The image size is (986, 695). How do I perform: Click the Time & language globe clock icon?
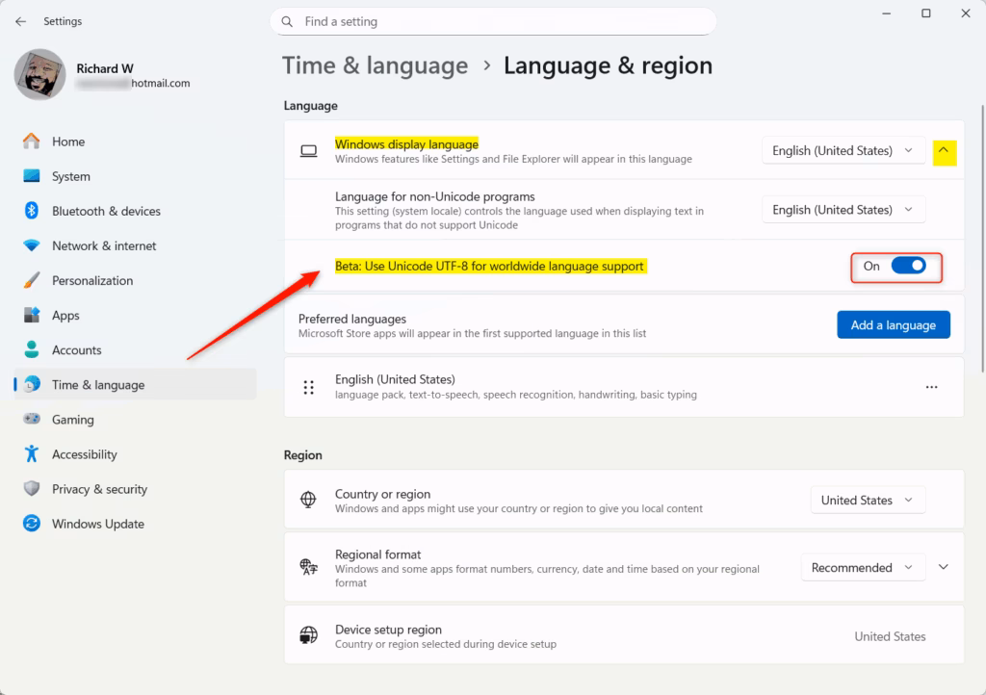click(31, 384)
